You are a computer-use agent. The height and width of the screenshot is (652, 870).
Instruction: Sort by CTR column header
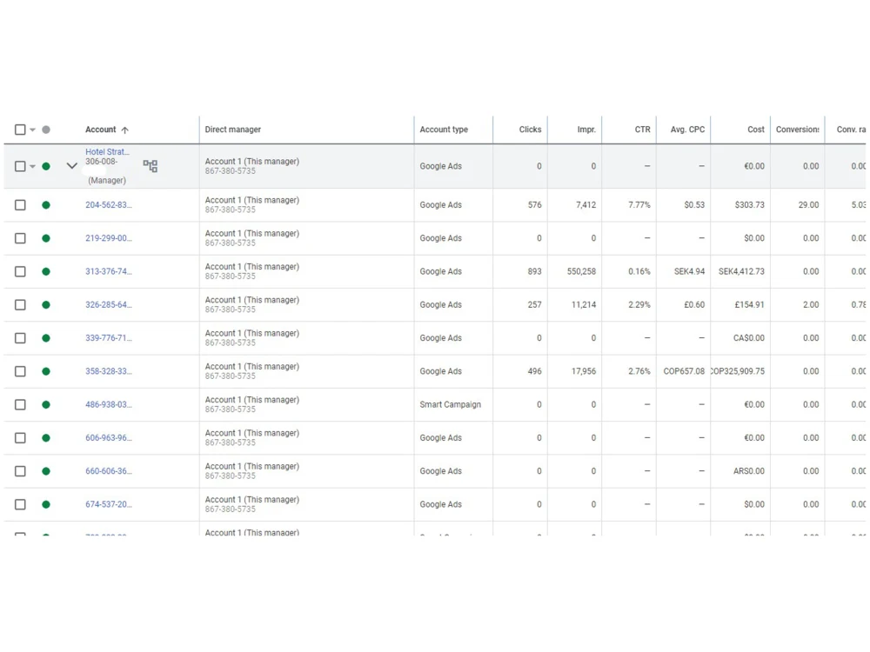tap(643, 130)
